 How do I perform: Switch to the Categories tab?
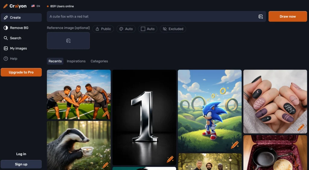tap(99, 61)
